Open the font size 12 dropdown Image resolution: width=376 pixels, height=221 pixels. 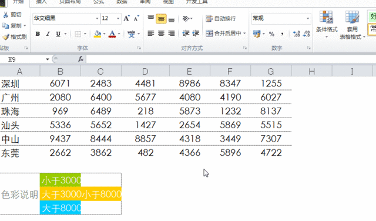[117, 18]
